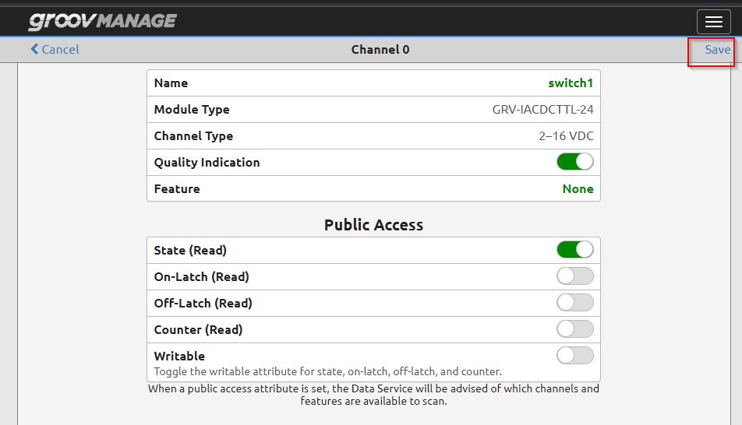Viewport: 742px width, 425px height.
Task: Open the Feature selection showing None
Action: (578, 188)
